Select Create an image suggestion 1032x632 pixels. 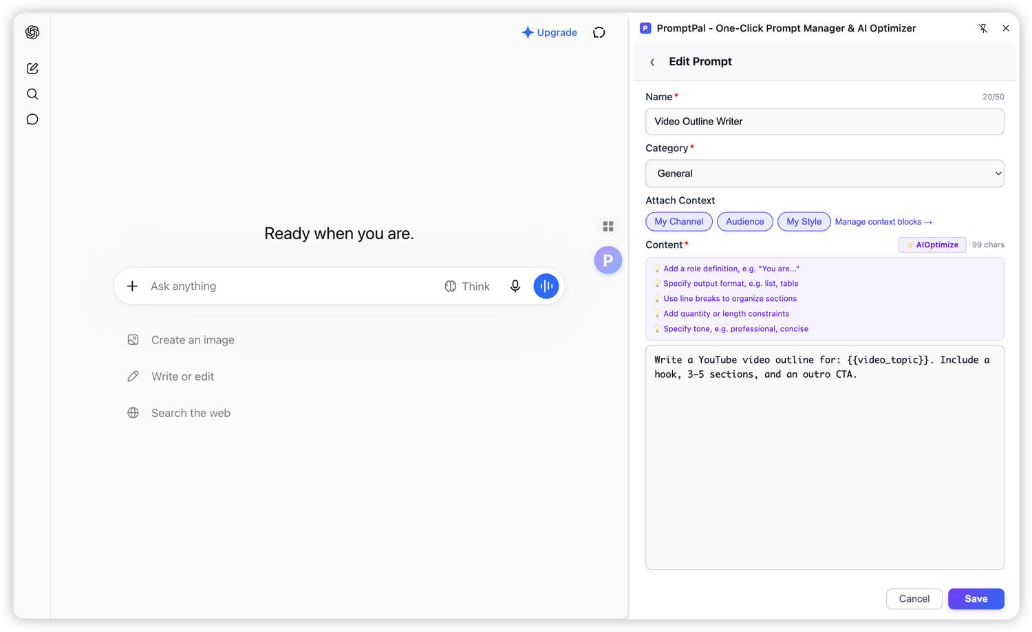(x=181, y=340)
